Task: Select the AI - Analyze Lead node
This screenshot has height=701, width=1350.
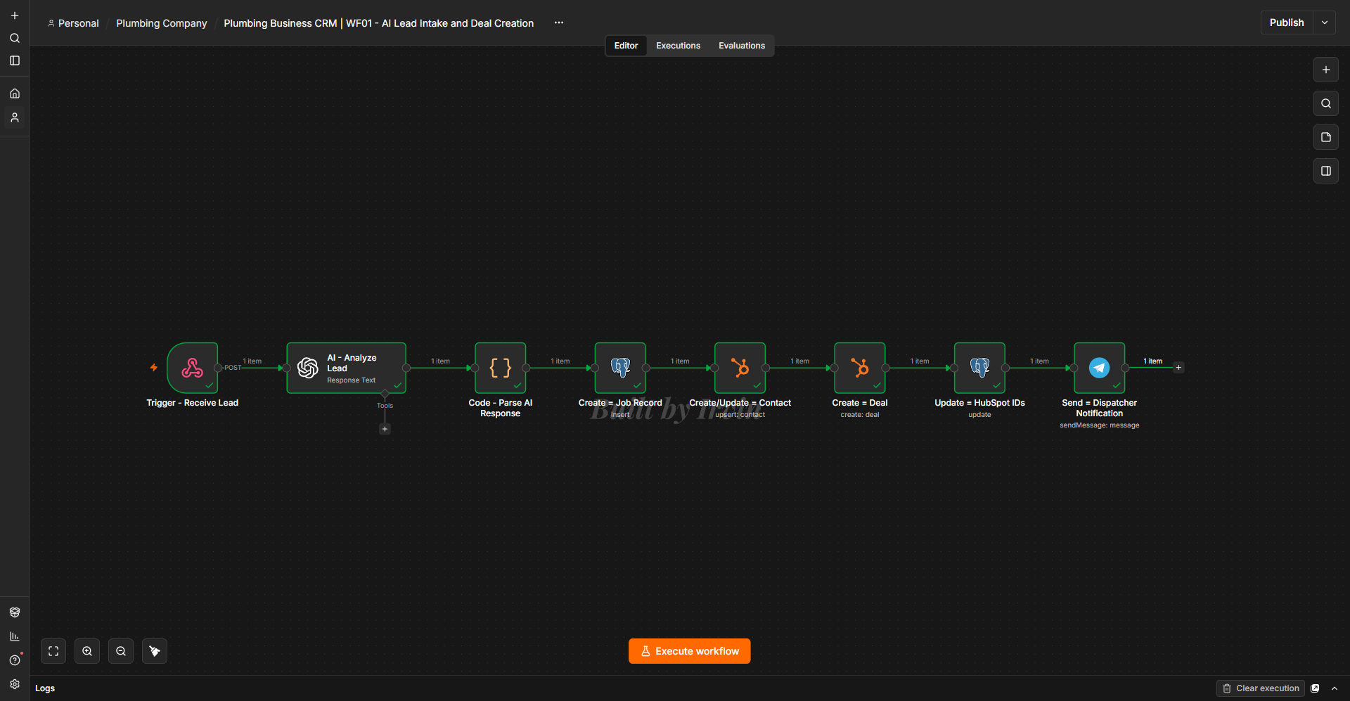Action: (346, 368)
